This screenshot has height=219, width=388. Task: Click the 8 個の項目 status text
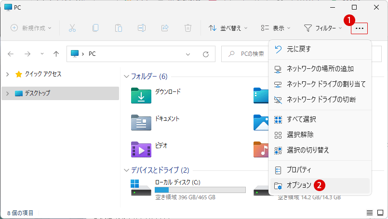click(x=20, y=213)
